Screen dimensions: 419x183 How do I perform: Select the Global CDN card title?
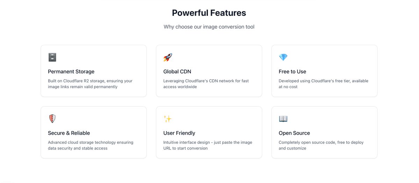pos(177,71)
